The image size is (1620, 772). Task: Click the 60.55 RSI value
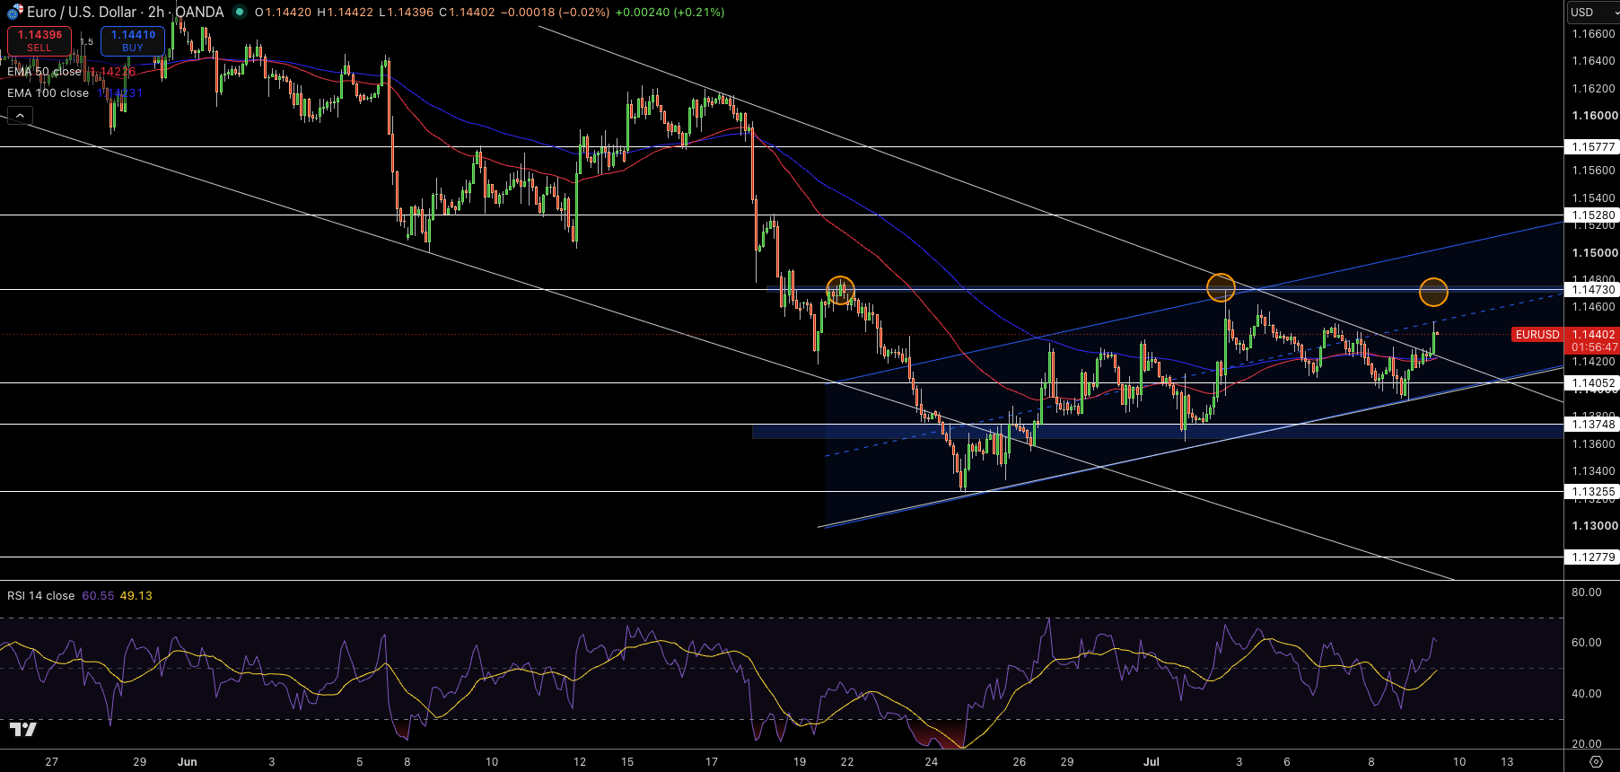click(98, 595)
